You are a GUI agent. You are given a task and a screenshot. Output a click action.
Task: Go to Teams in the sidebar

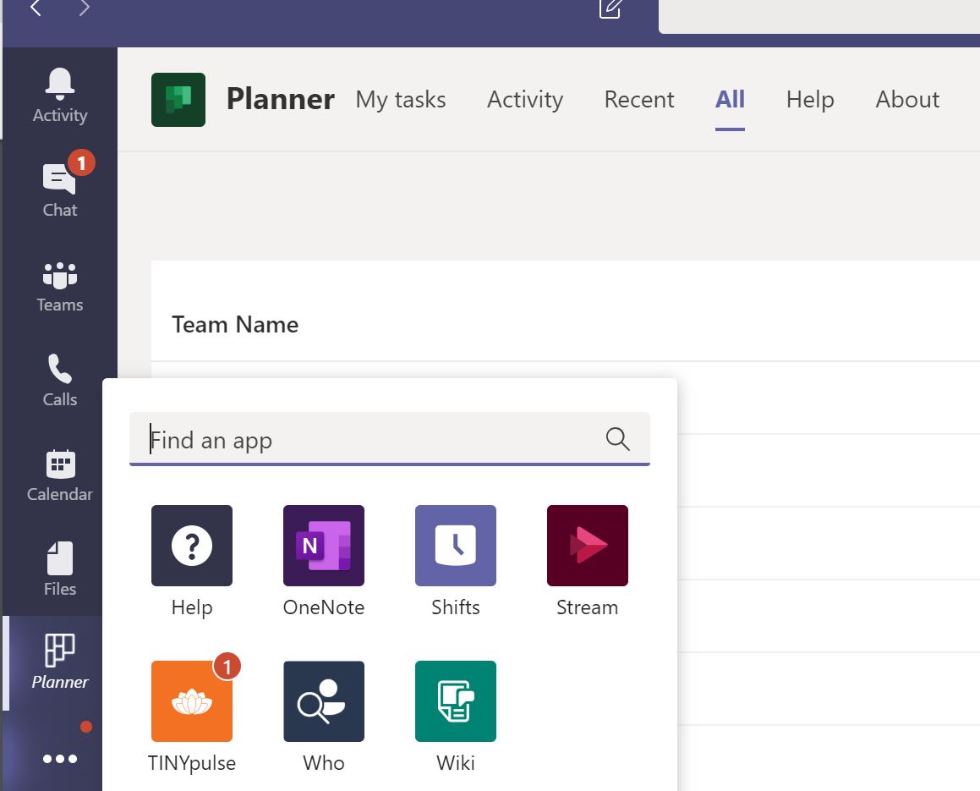point(59,285)
